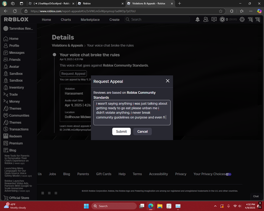Screen dimensions: 264x211
Task: Open the Jobs footer link
Action: pos(52,174)
